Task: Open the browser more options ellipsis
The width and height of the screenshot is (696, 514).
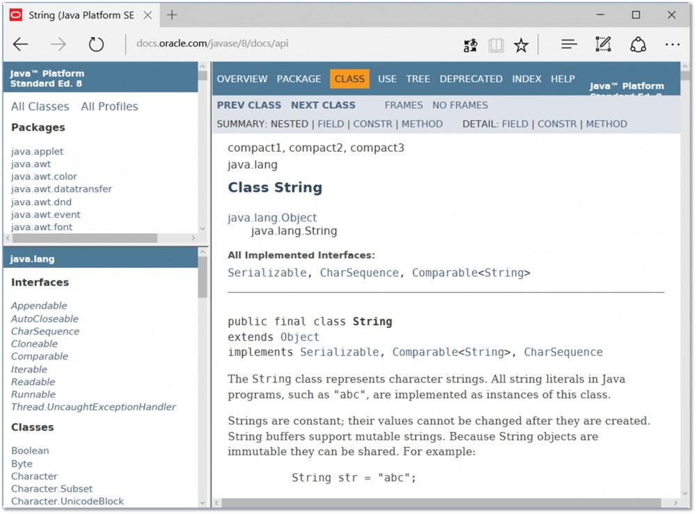Action: 672,45
